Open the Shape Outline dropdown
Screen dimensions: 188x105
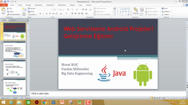coord(152,12)
